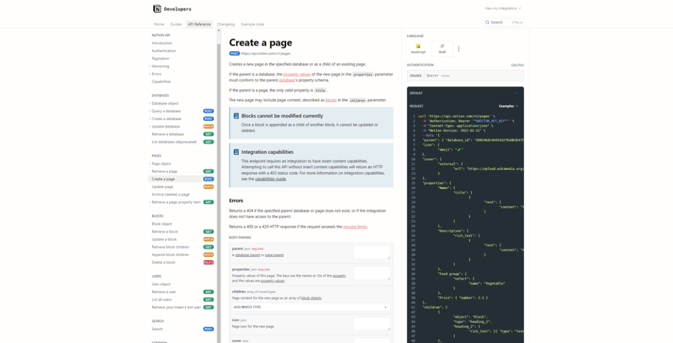Select the API Reference tab
This screenshot has height=343, width=673.
pos(199,24)
